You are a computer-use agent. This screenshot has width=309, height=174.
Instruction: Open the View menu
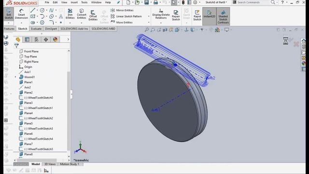click(x=64, y=2)
